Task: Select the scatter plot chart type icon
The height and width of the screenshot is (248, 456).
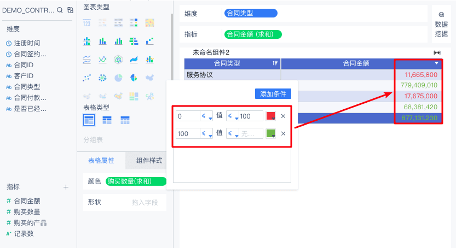Action: click(86, 78)
